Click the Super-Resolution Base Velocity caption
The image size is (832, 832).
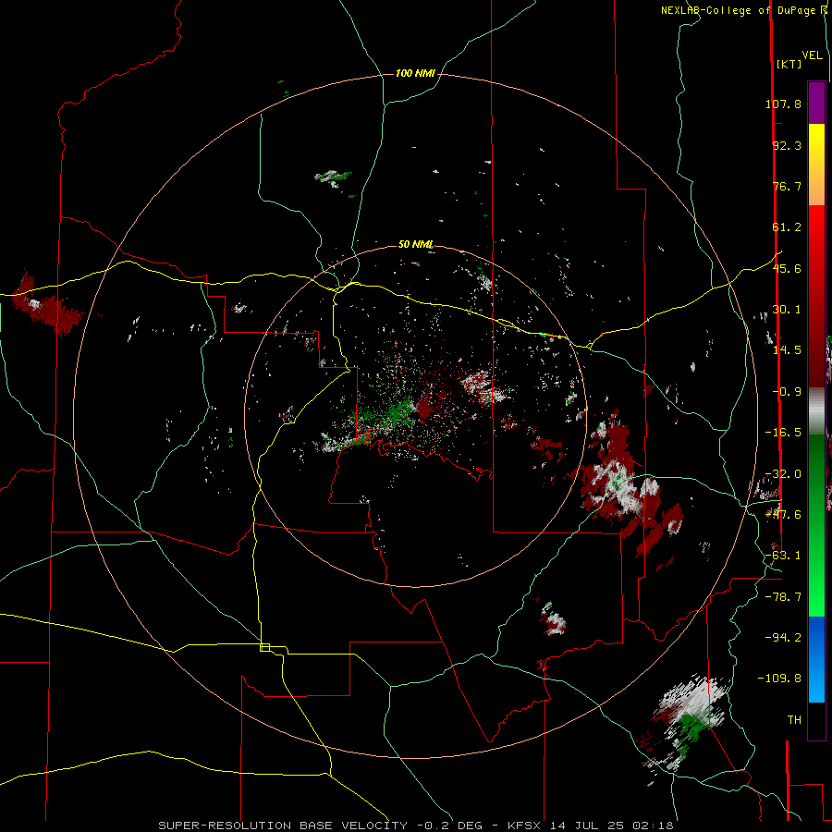point(415,826)
